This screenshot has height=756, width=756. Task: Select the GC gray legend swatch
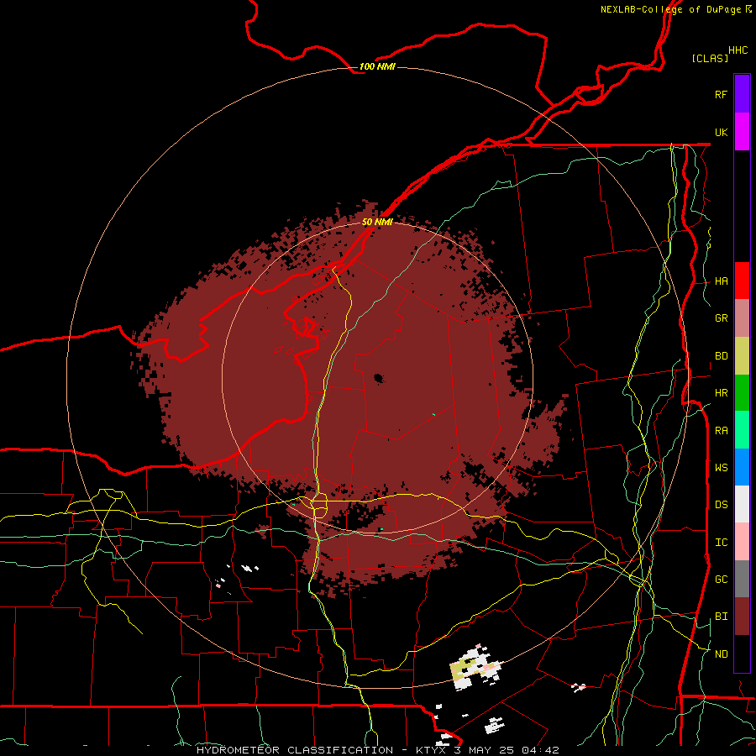click(x=742, y=579)
